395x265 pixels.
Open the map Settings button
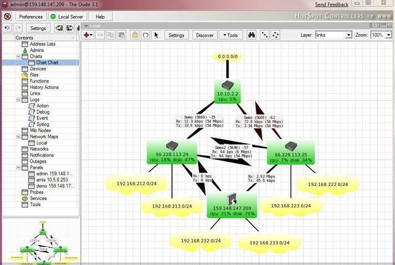click(x=176, y=35)
